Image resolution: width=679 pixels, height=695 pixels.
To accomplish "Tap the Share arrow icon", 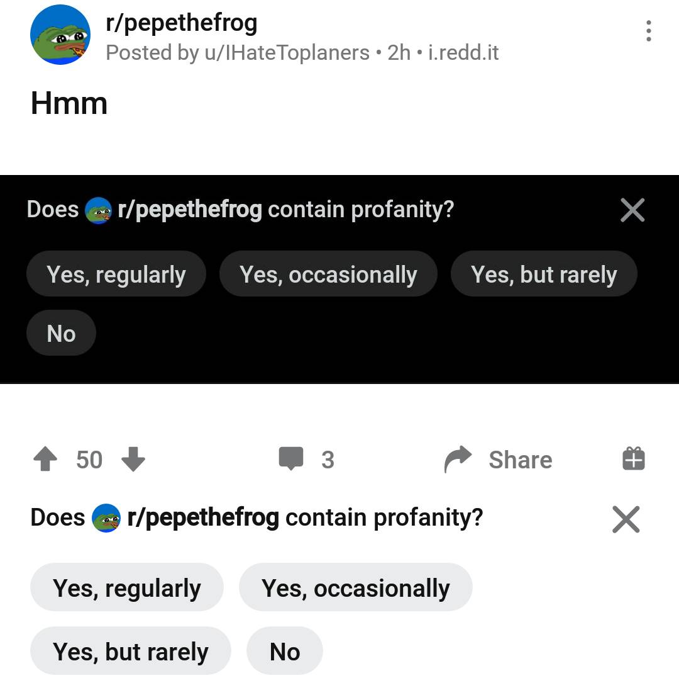I will 458,459.
